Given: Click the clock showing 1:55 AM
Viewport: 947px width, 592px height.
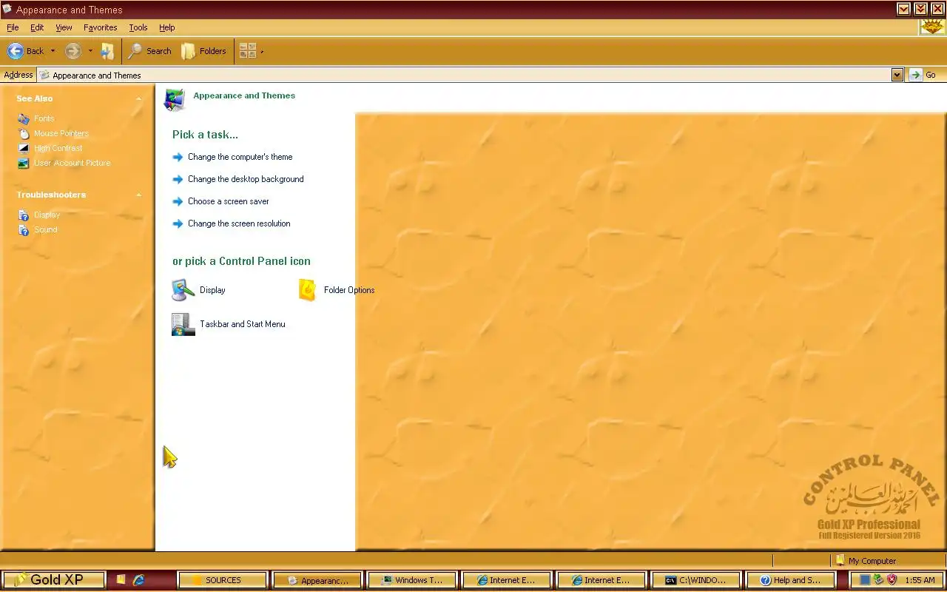Looking at the screenshot, I should tap(920, 580).
